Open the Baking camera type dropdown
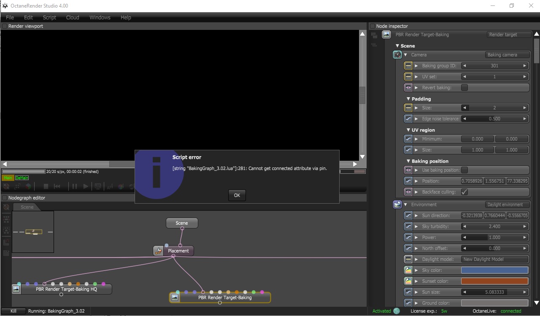The image size is (540, 316). point(507,55)
